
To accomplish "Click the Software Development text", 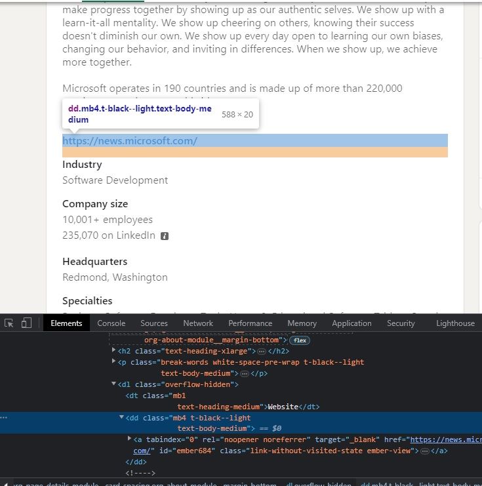I will [115, 180].
